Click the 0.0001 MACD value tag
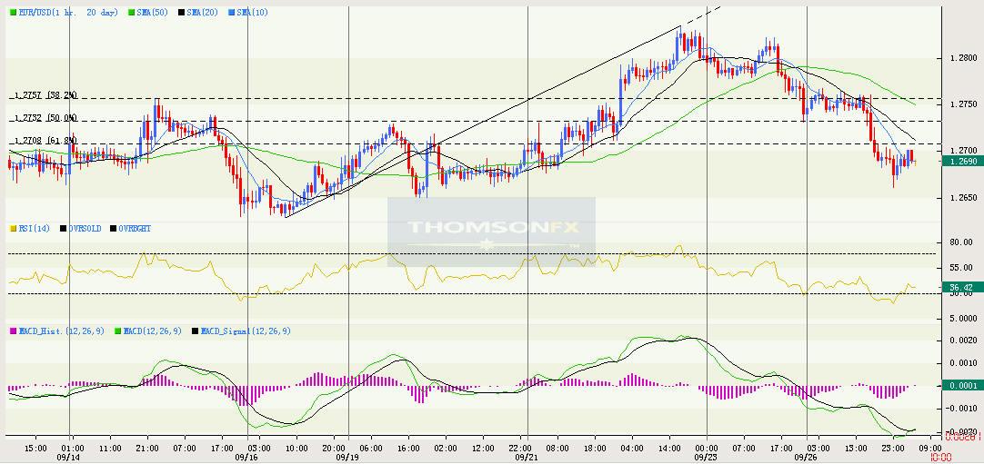Viewport: 984px width, 464px height. point(962,386)
